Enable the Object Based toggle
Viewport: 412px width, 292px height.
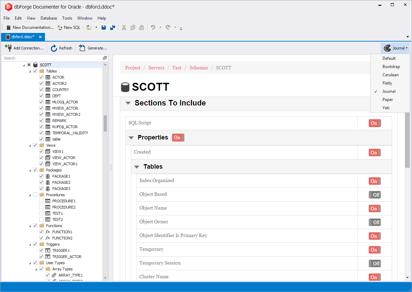(375, 195)
